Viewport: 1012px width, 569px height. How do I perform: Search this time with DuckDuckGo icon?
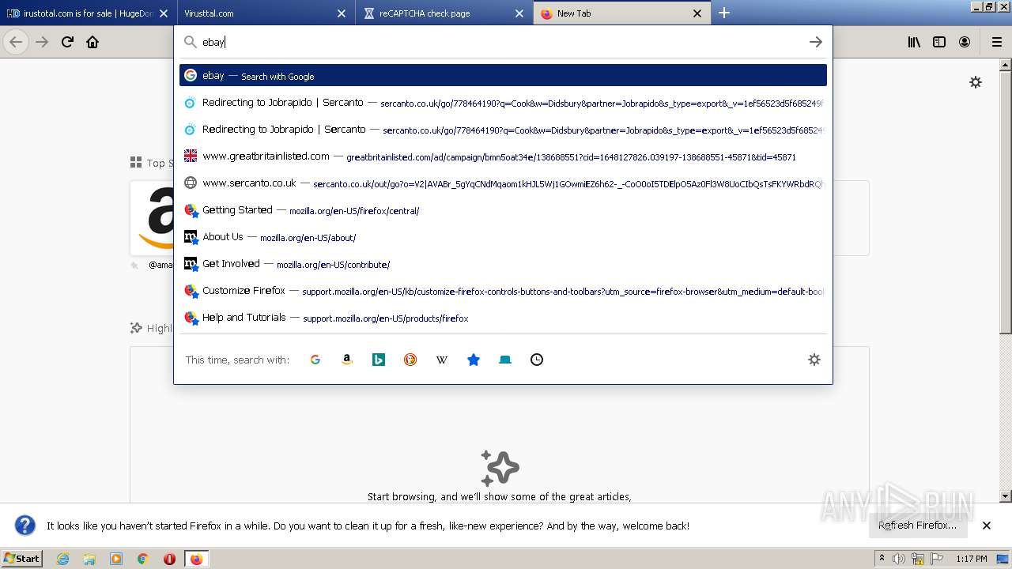[410, 360]
